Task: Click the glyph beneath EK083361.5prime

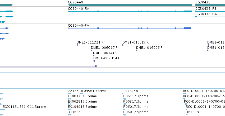Action: coord(70,99)
